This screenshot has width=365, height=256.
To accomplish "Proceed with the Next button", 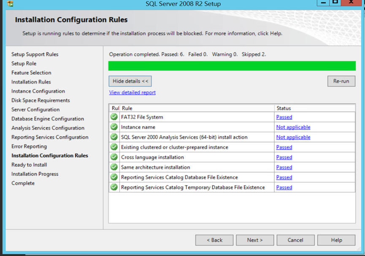I will [255, 240].
